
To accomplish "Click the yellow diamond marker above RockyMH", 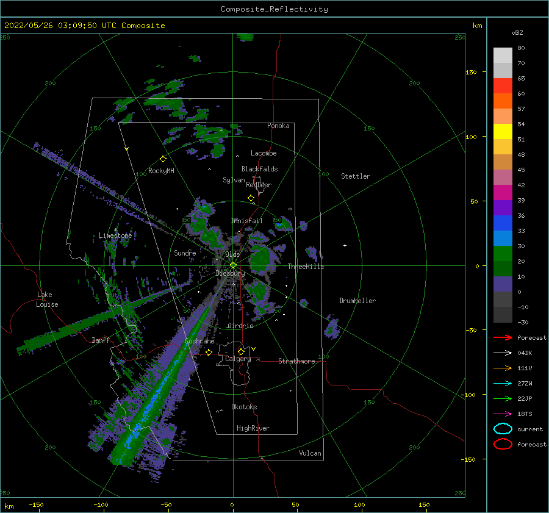I will [x=163, y=159].
